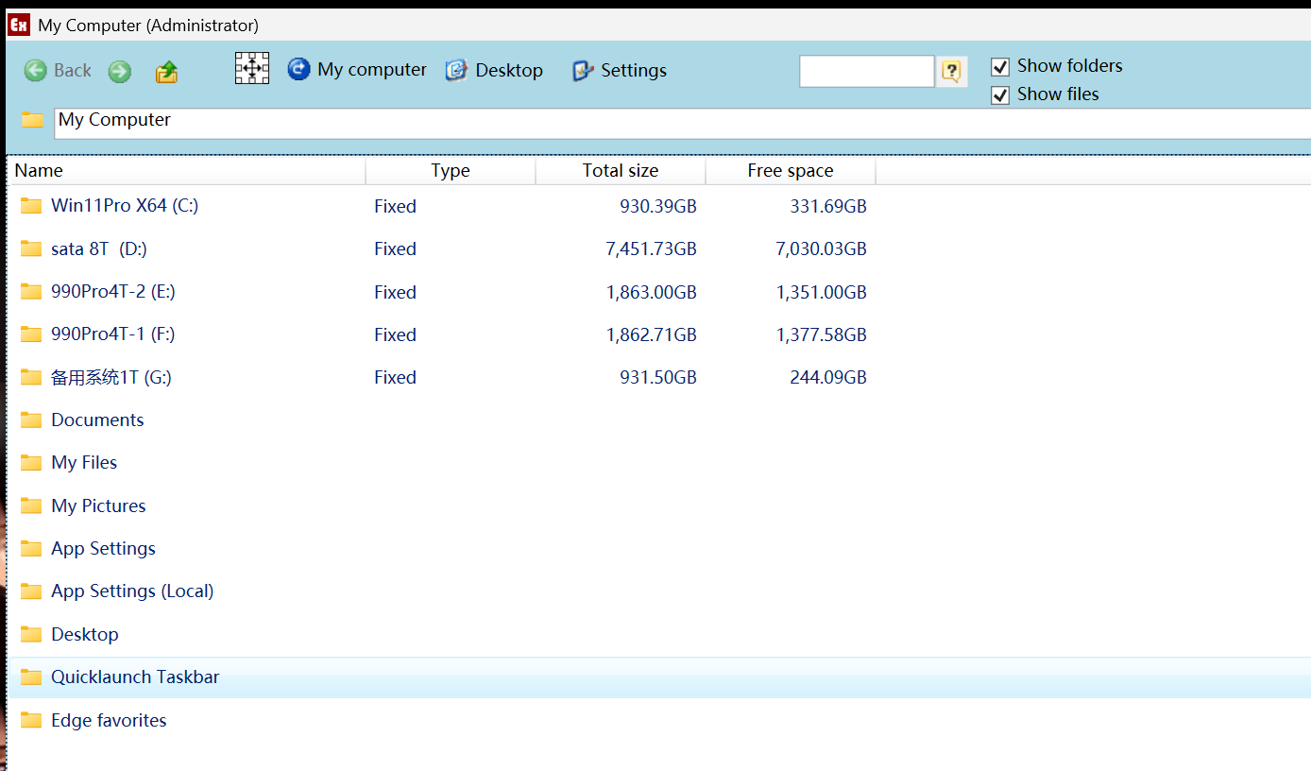This screenshot has width=1311, height=771.
Task: Open the My computer toolbar icon
Action: click(298, 69)
